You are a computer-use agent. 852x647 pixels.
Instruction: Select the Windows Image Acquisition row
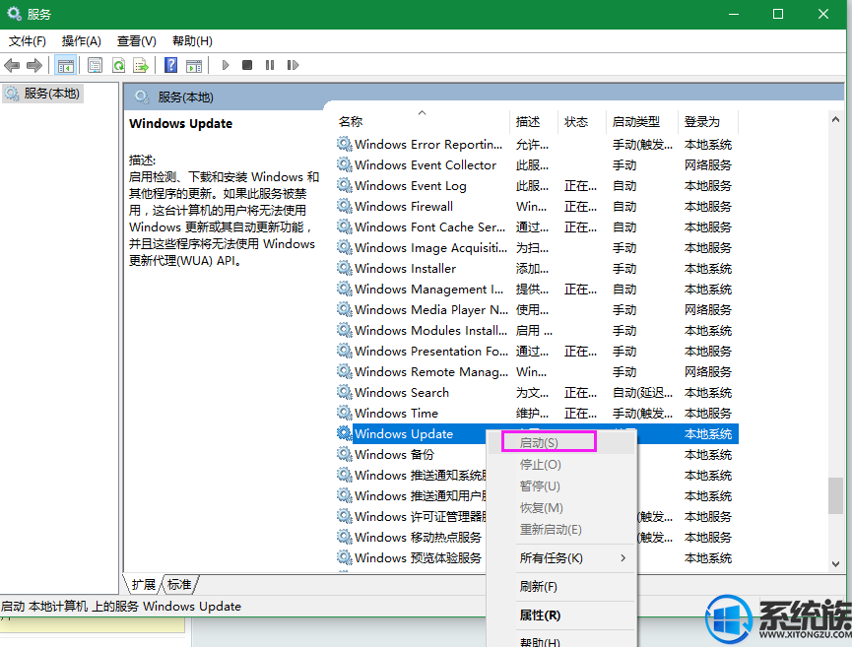pyautogui.click(x=537, y=247)
